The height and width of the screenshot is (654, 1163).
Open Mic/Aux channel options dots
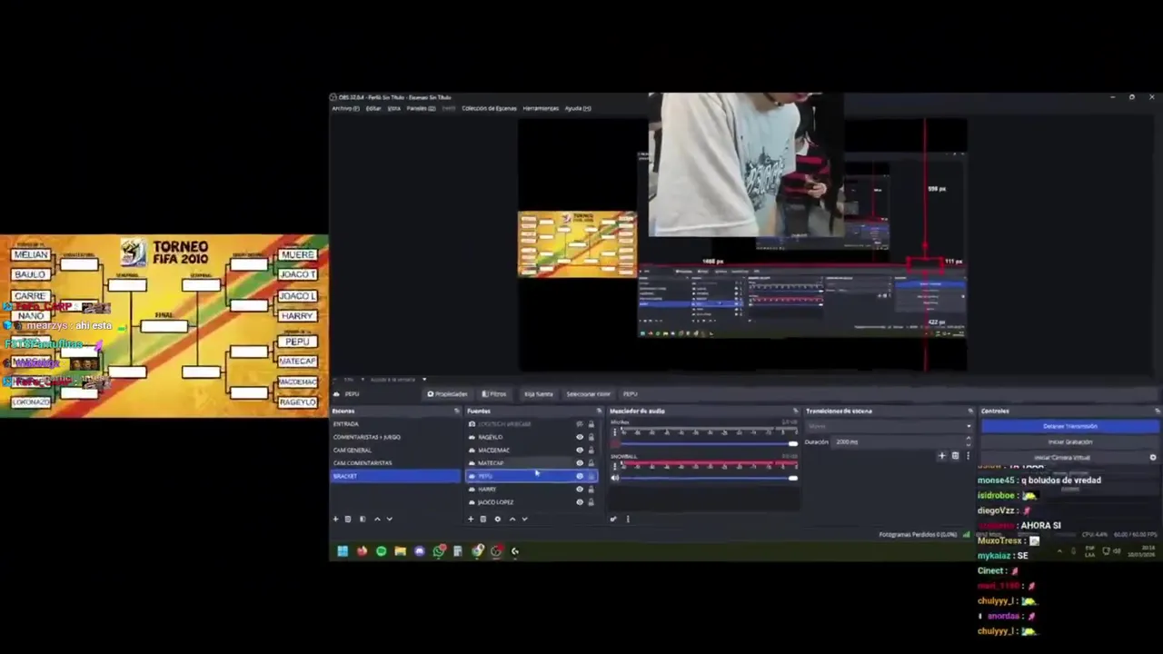pos(614,433)
